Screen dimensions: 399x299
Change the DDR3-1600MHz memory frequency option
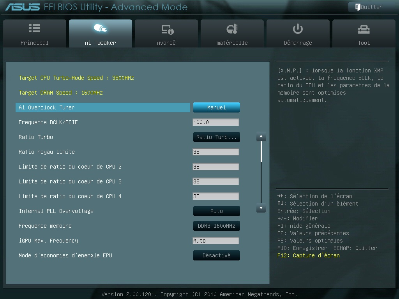coord(216,226)
